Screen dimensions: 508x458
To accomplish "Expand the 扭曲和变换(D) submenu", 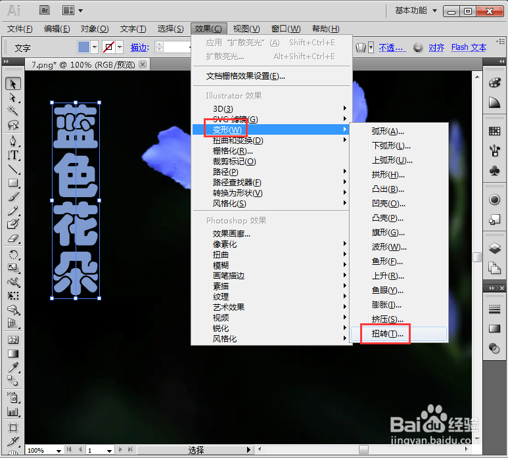I will [x=272, y=140].
